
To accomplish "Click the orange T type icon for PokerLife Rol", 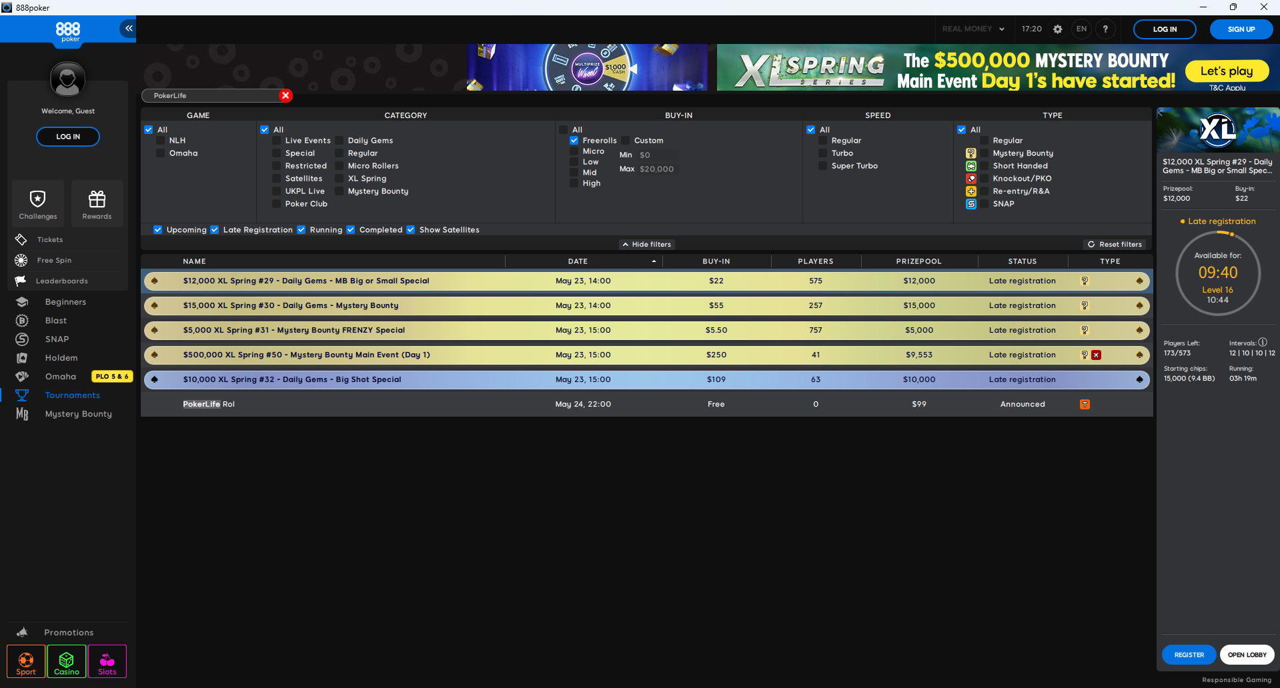I will 1085,404.
